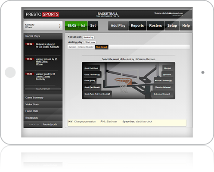Select Defensive Rebound option
The width and height of the screenshot is (214, 172).
(162, 94)
